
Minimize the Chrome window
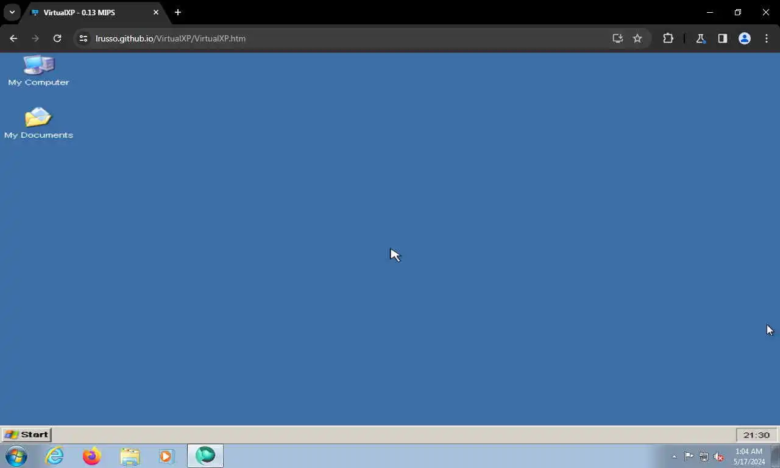tap(710, 12)
